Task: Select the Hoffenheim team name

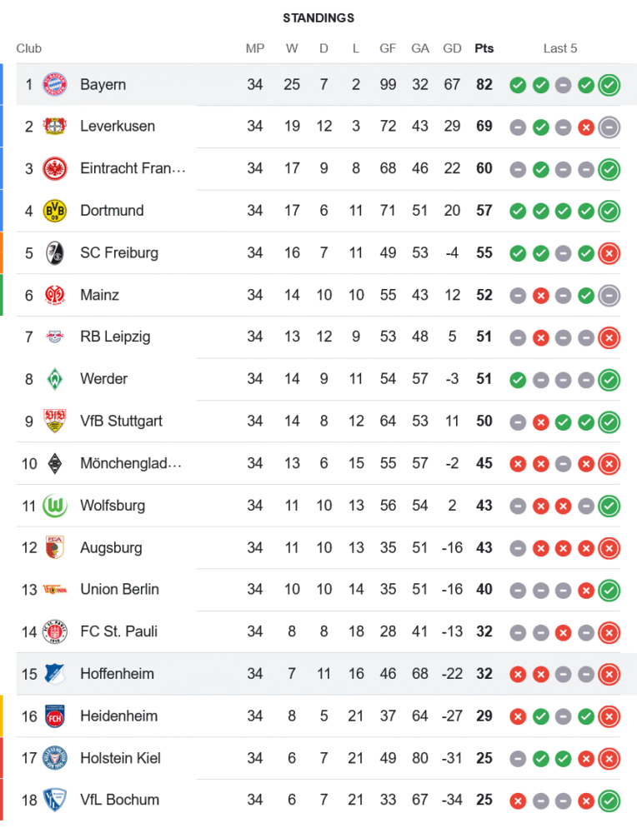Action: click(x=117, y=674)
